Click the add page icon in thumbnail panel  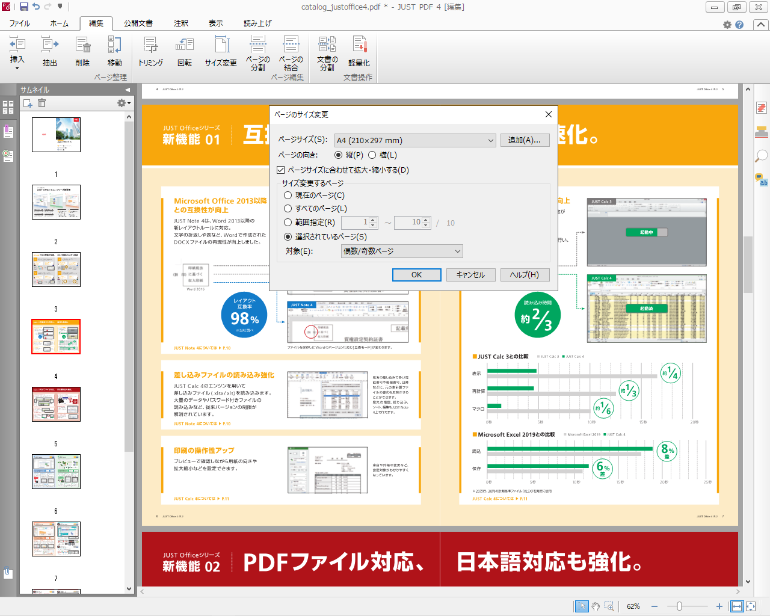click(28, 103)
